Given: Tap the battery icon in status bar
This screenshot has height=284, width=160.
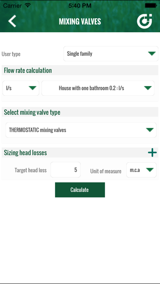Looking at the screenshot, I should tap(151, 6).
